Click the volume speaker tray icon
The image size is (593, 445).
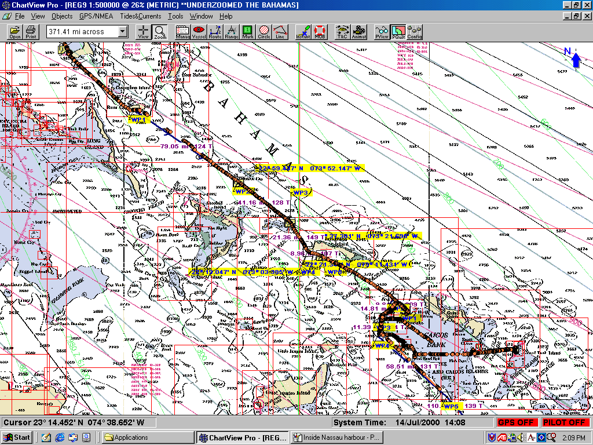pyautogui.click(x=521, y=437)
